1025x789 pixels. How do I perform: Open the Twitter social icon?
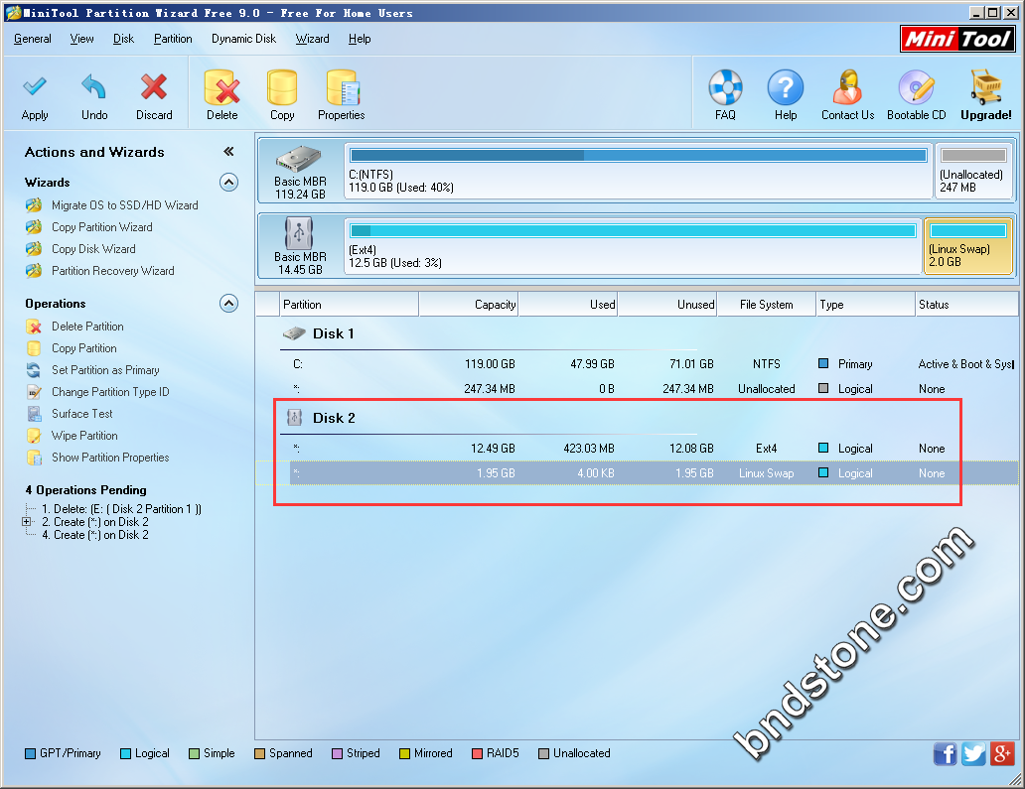tap(973, 753)
